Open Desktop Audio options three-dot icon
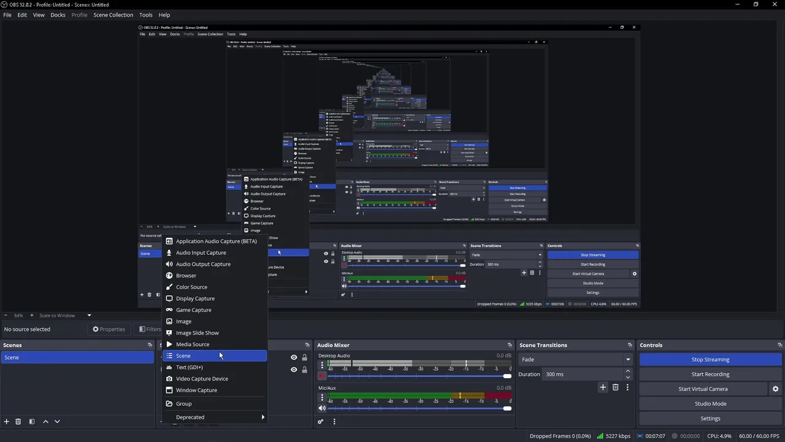This screenshot has width=785, height=442. pos(322,365)
